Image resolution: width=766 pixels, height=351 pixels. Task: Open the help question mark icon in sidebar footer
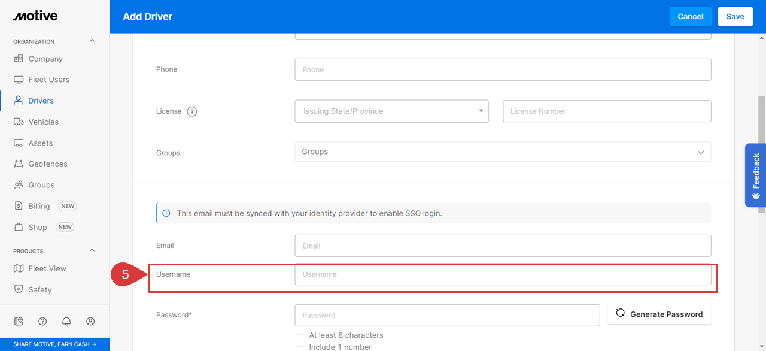tap(42, 321)
